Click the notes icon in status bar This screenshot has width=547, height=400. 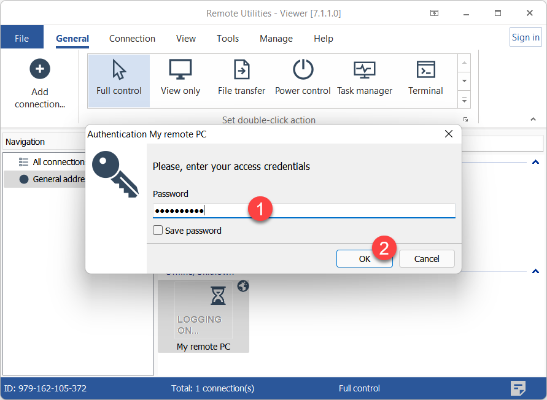coord(518,388)
